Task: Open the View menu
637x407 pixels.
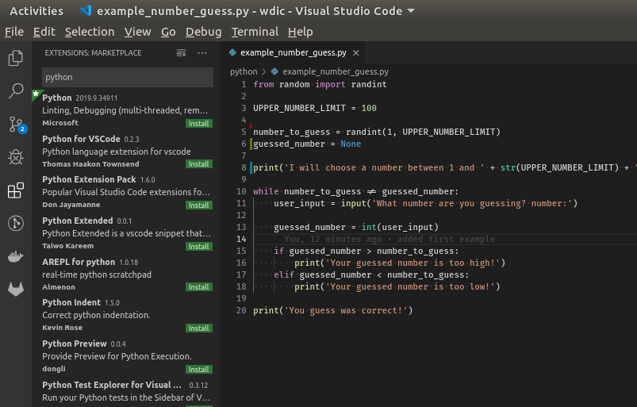Action: coord(137,32)
